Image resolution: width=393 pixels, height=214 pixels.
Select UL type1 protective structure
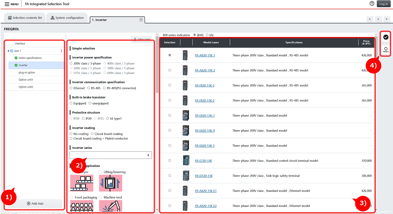click(x=108, y=119)
